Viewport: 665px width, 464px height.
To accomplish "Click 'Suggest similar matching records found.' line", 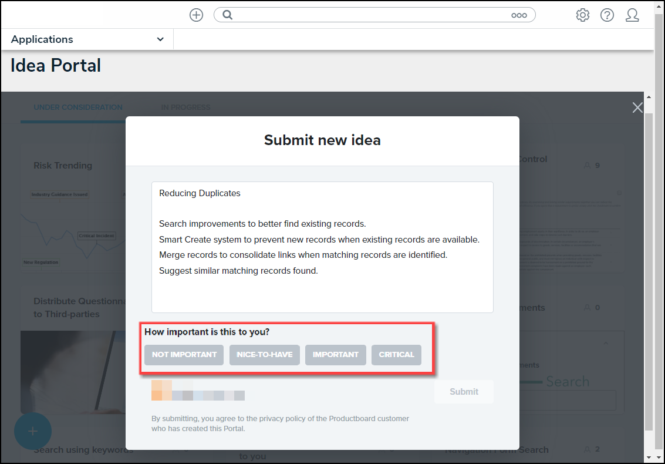I will [238, 271].
